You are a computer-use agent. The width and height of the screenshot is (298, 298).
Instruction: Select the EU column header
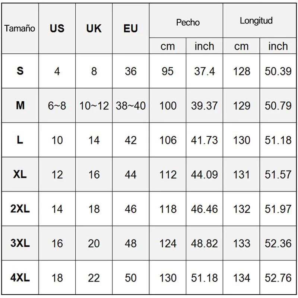tap(131, 29)
